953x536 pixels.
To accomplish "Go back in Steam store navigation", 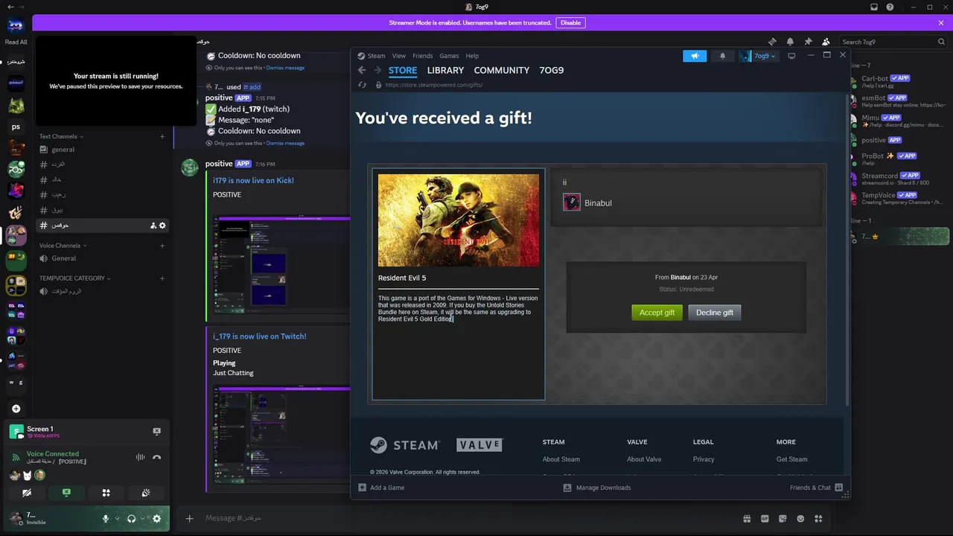I will click(x=362, y=70).
